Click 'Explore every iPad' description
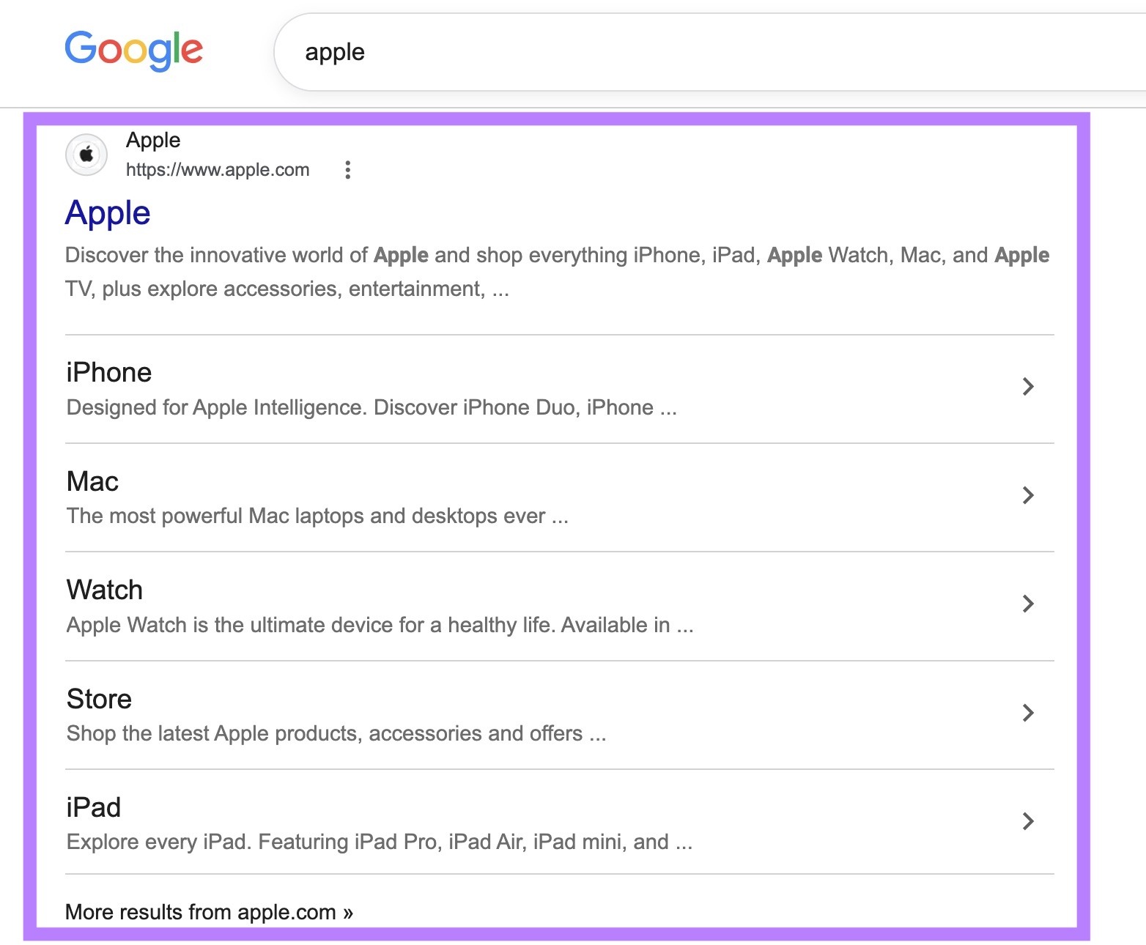Viewport: 1146px width, 945px height. pyautogui.click(x=380, y=842)
